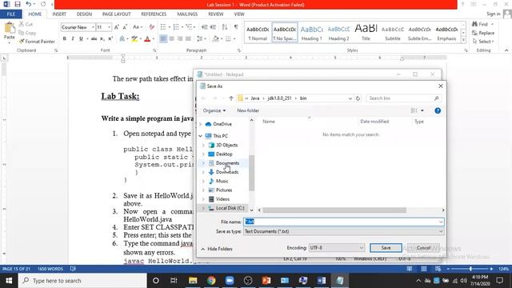This screenshot has height=288, width=512.
Task: Open the Save as type dropdown
Action: click(x=441, y=231)
